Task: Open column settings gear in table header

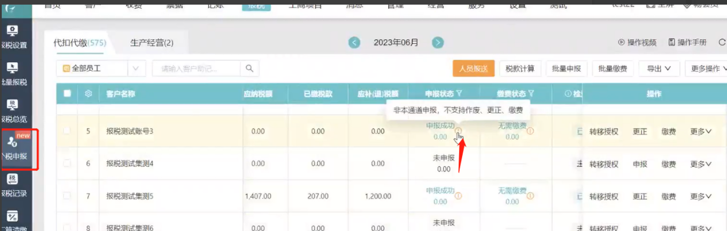Action: 88,94
